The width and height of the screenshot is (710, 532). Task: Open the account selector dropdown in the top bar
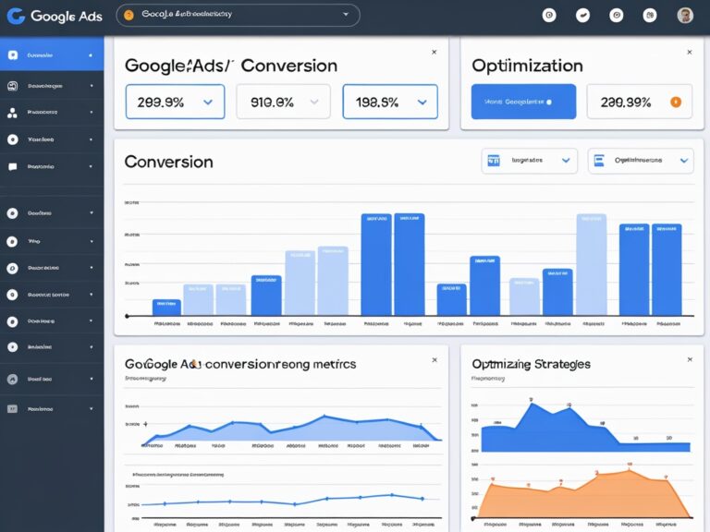pyautogui.click(x=346, y=15)
